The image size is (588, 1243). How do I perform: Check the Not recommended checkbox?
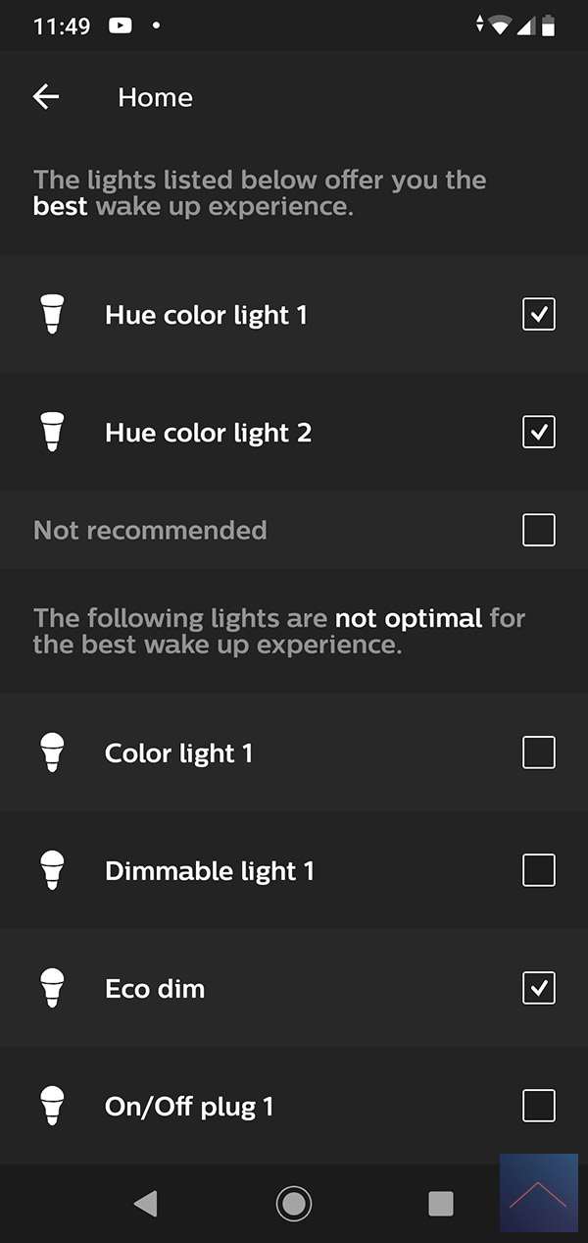click(x=539, y=531)
